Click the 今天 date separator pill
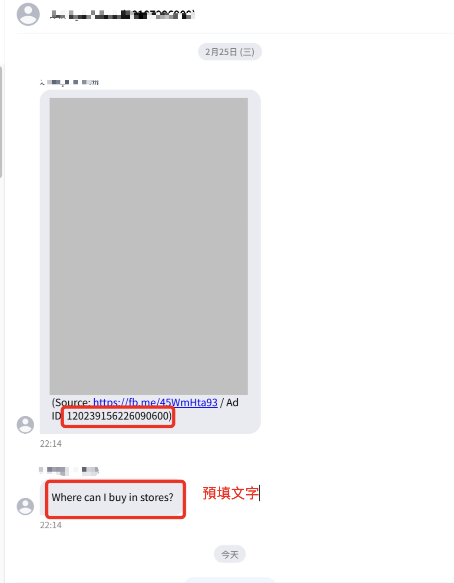Screen dimensions: 454x583 230,554
